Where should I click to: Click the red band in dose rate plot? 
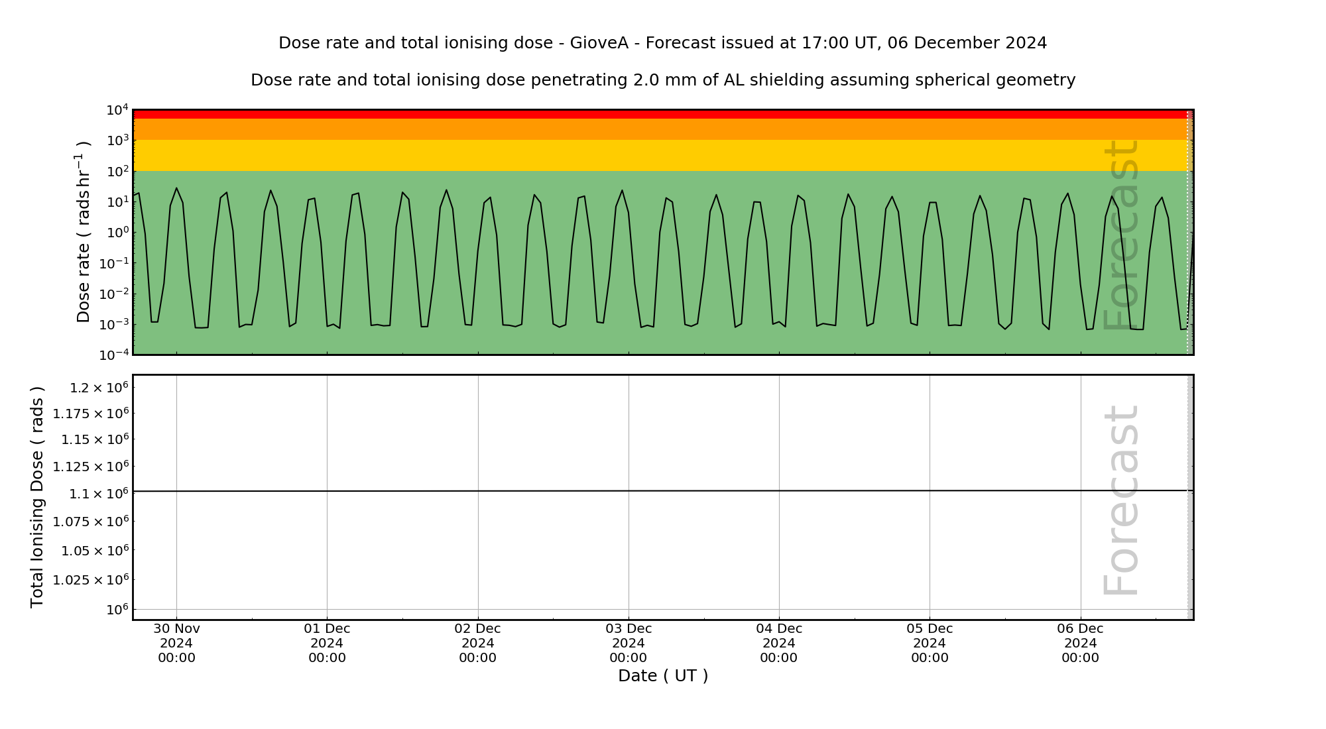[x=663, y=114]
